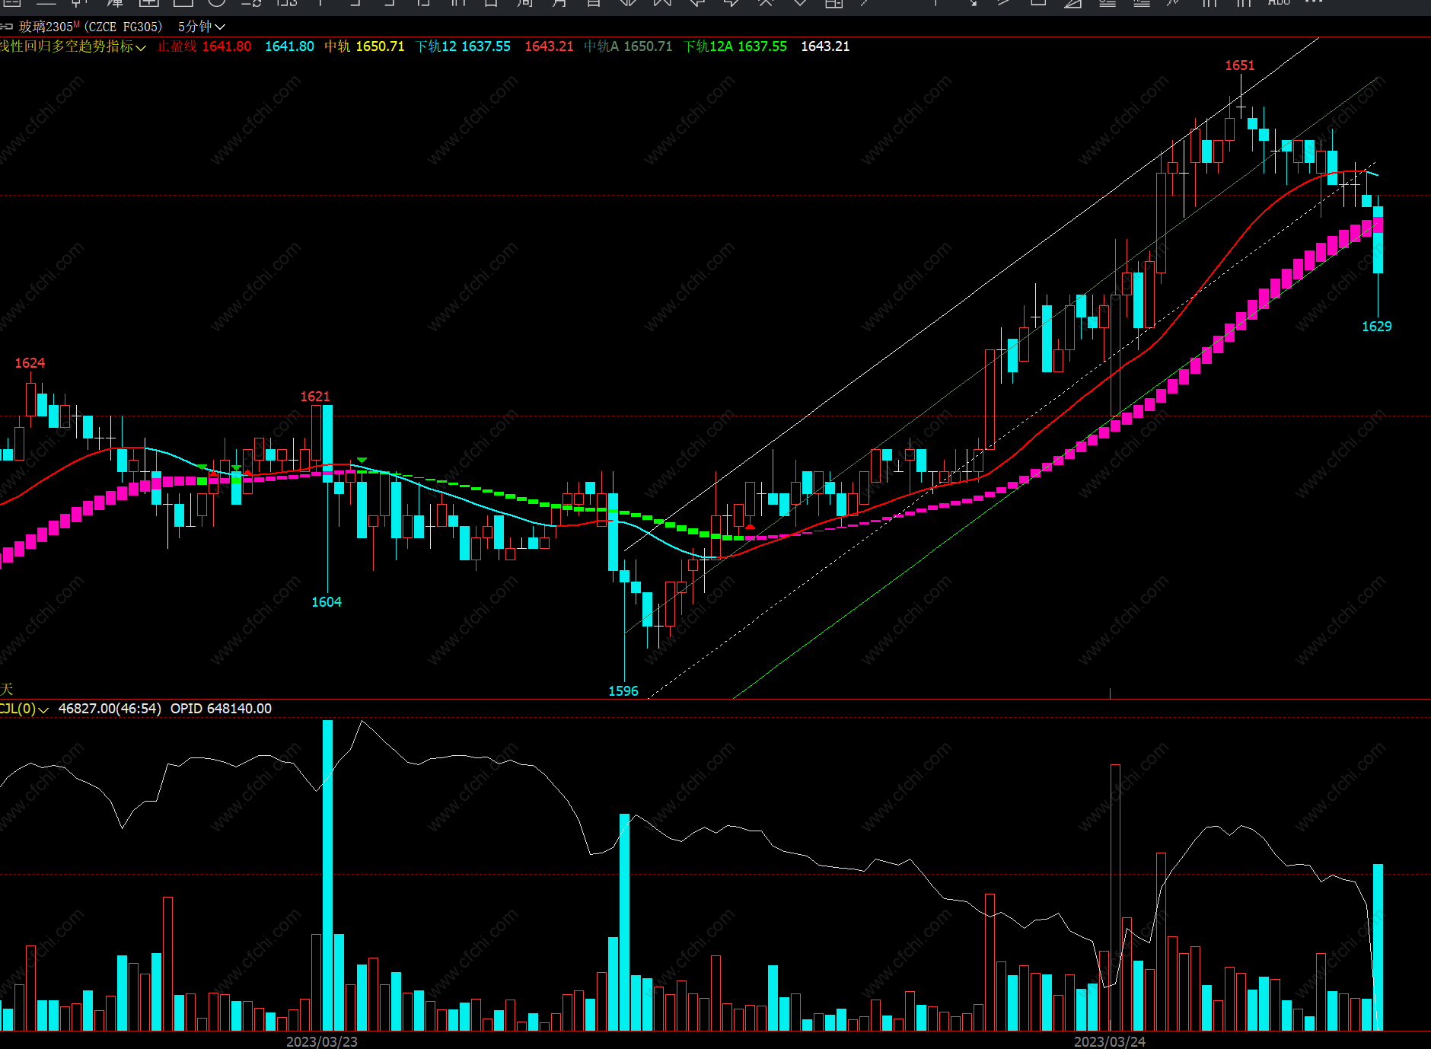Select the 46827.00(46:54) volume readout
The width and height of the screenshot is (1431, 1049).
click(x=110, y=709)
